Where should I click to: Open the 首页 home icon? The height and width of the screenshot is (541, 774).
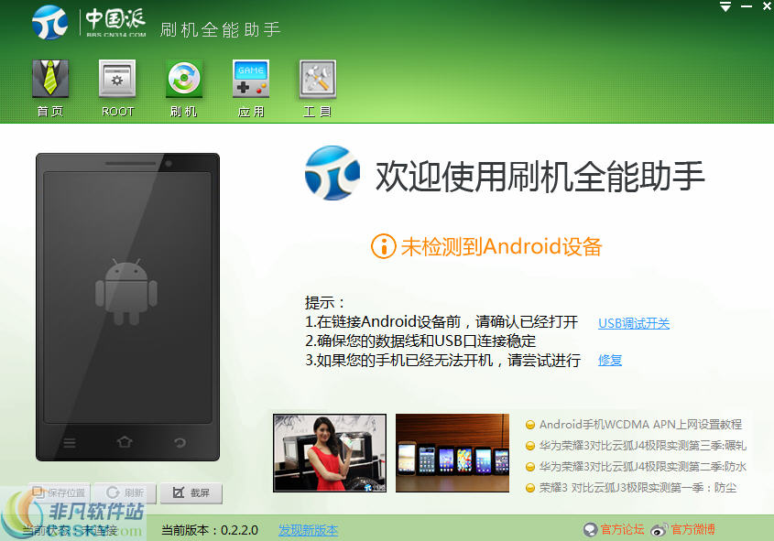click(50, 80)
